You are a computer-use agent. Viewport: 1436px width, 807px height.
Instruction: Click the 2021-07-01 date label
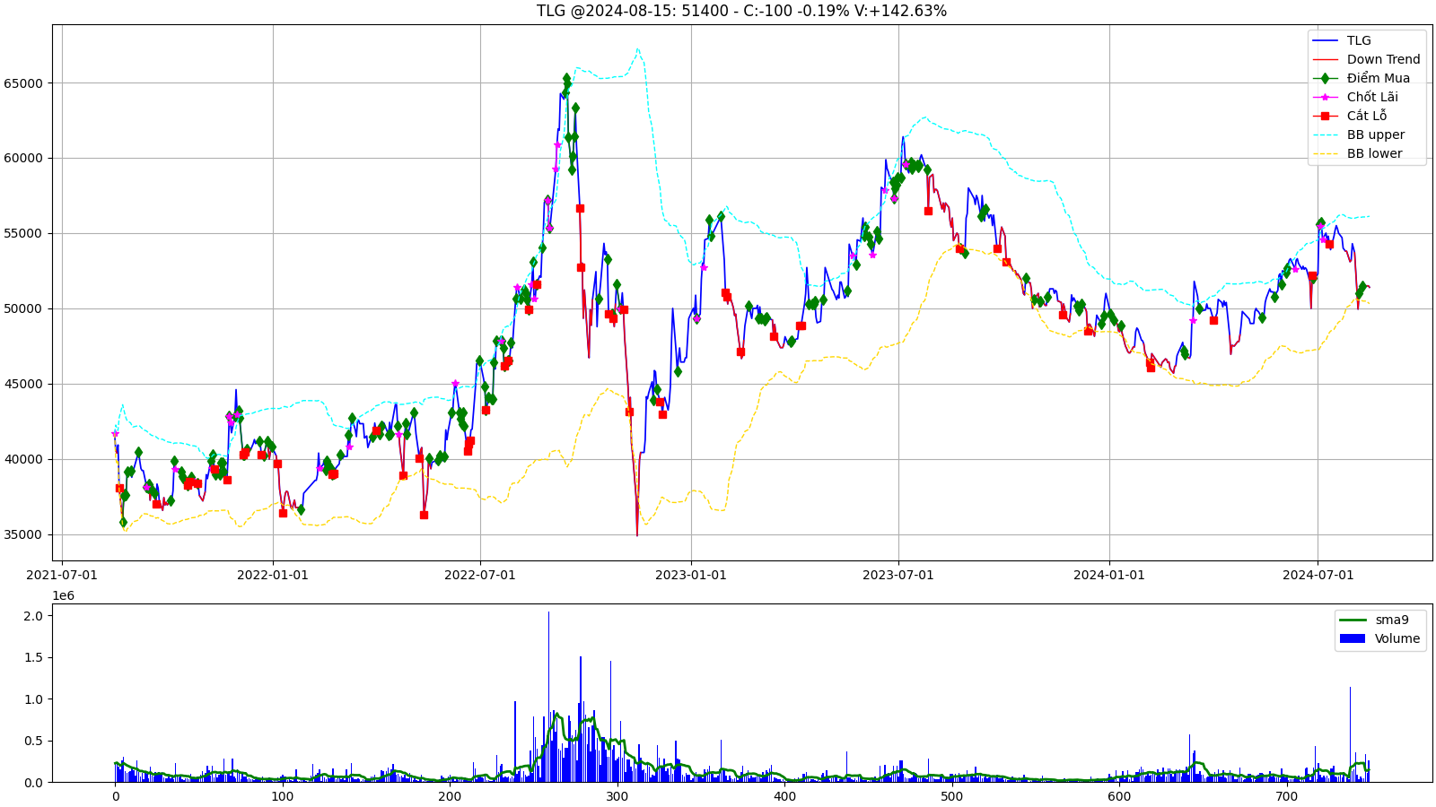point(62,575)
